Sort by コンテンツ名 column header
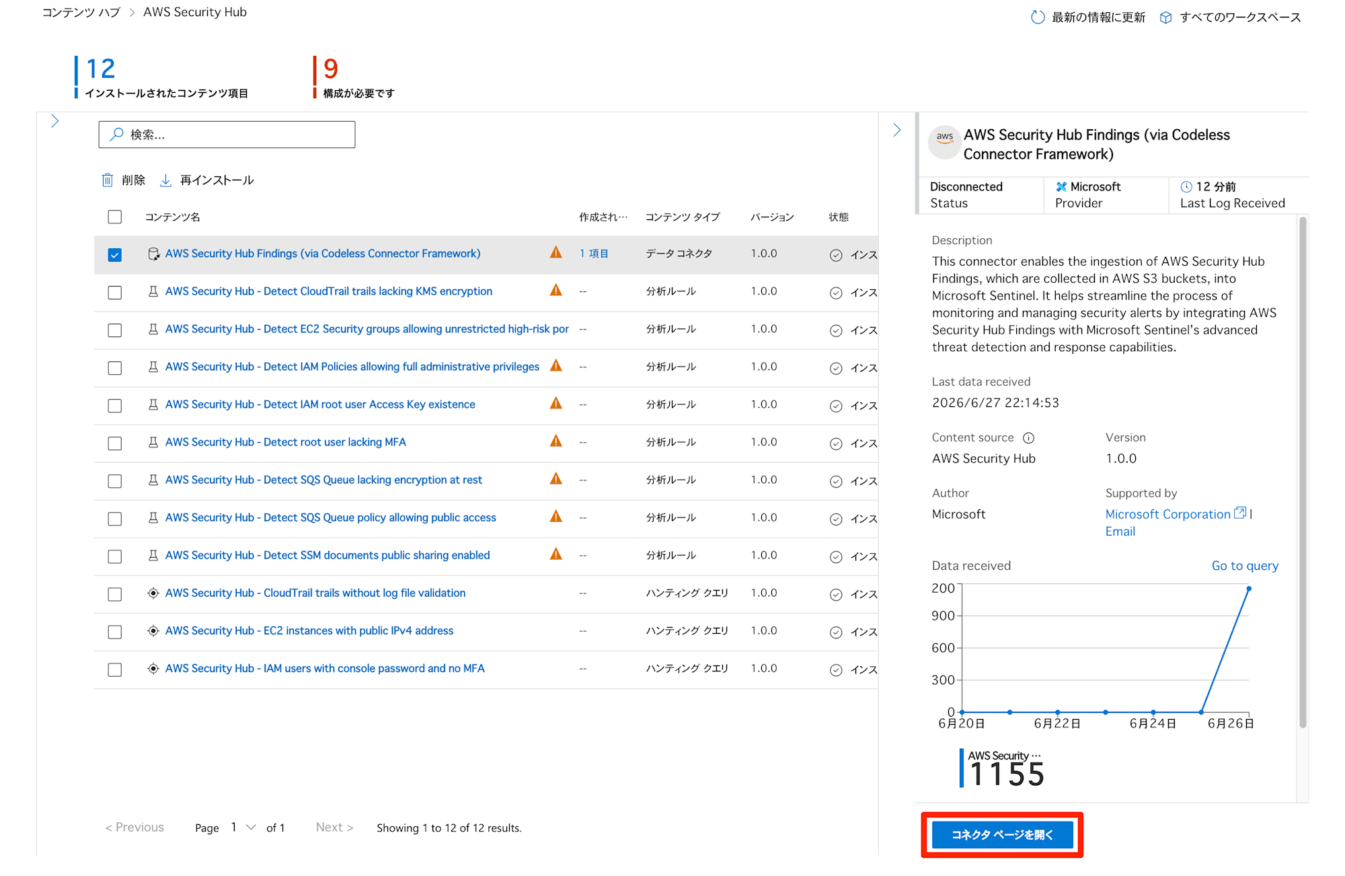1345x876 pixels. pyautogui.click(x=173, y=217)
